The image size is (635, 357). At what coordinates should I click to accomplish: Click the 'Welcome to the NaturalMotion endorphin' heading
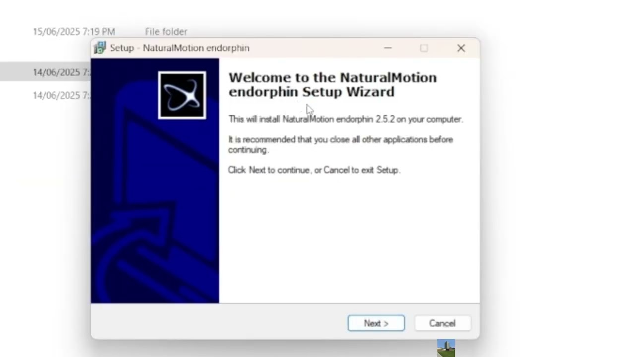coord(332,85)
